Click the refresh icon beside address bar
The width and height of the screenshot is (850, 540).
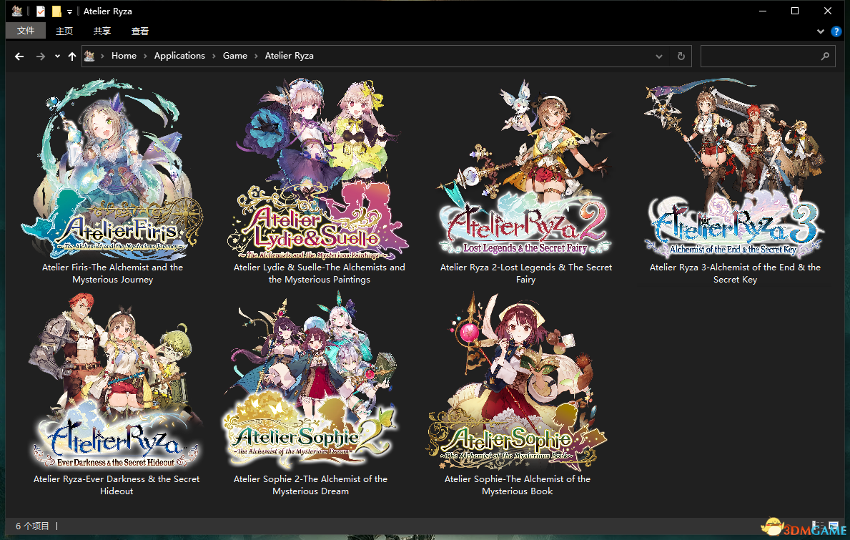(681, 56)
